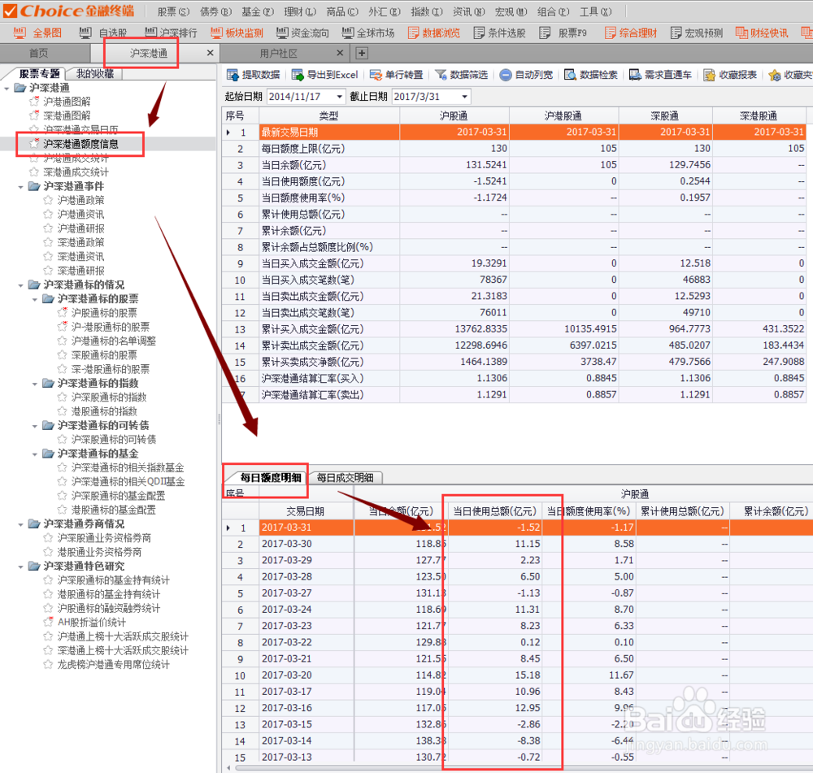The image size is (813, 773).
Task: Close the 沪深港通 tab
Action: [210, 53]
